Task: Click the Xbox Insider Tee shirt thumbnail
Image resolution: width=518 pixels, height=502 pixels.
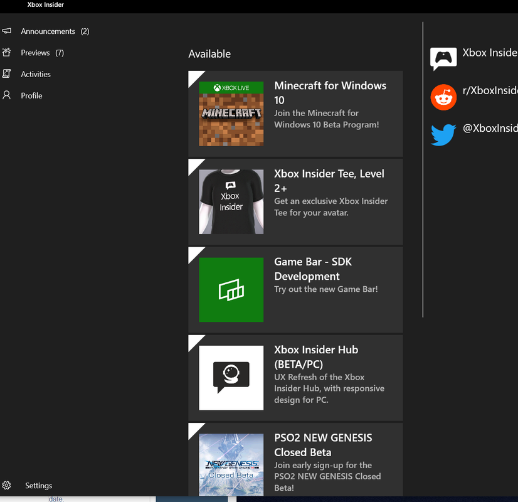Action: click(x=231, y=201)
